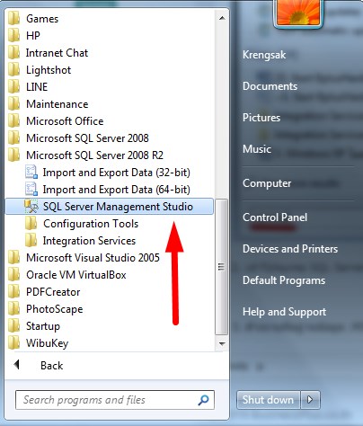Image resolution: width=363 pixels, height=426 pixels.
Task: Select the WibuKey folder label
Action: coord(47,343)
